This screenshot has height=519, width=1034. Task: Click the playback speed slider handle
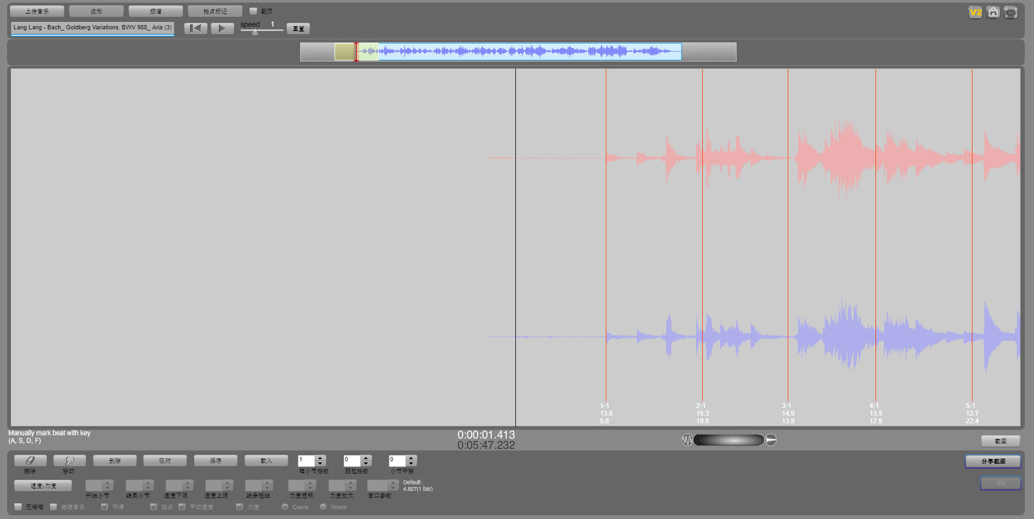[x=254, y=32]
